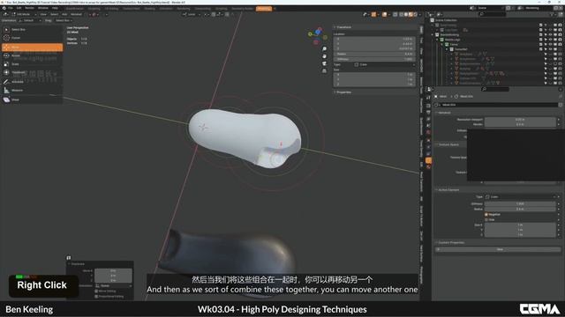Open the Object properties tab icon
Image resolution: width=565 pixels, height=317 pixels.
pos(428,141)
